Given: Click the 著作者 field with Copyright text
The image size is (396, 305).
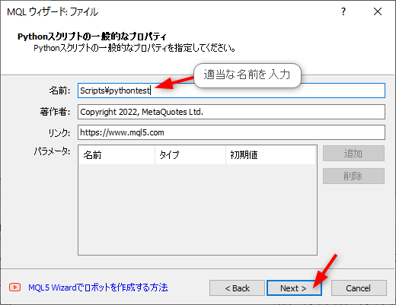Looking at the screenshot, I should tap(232, 112).
